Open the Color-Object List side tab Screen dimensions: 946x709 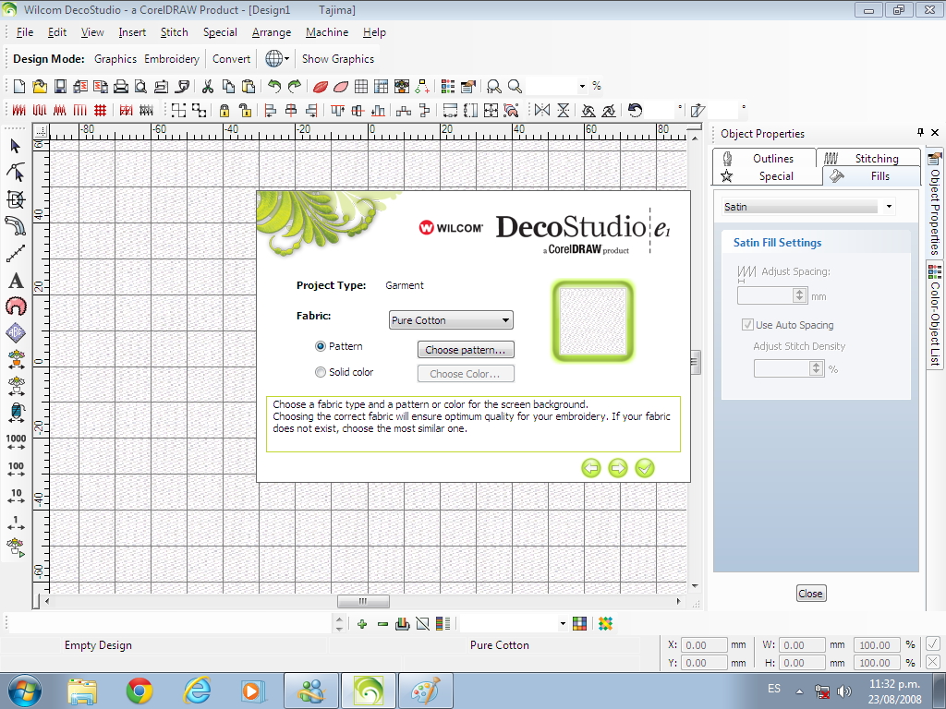[x=935, y=315]
